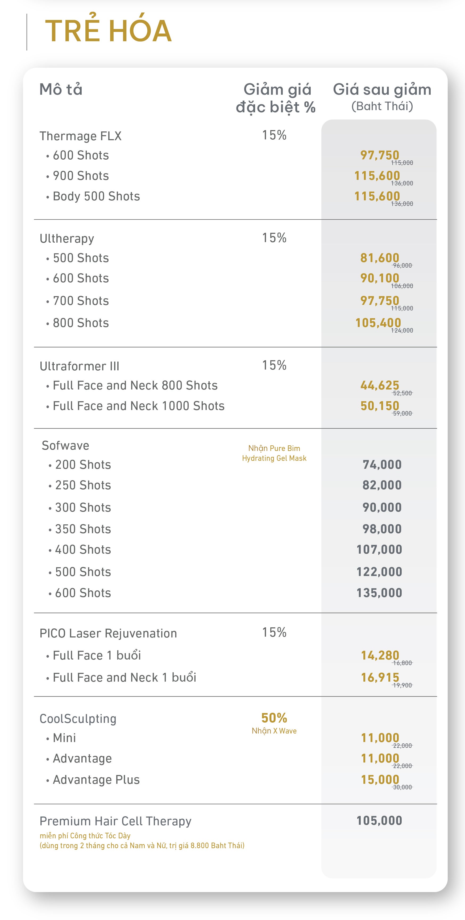Click the PICO Laser Rejuvenation heading
465x920 pixels.
pos(108,633)
